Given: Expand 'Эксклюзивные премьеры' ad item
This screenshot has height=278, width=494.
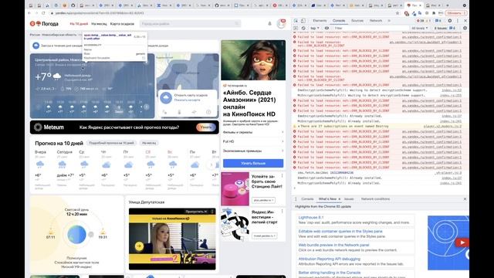Looking at the screenshot, I should [253, 151].
